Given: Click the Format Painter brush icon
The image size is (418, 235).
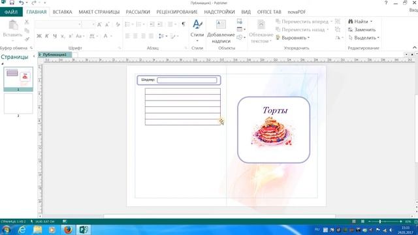Looking at the screenshot, I should click(x=27, y=39).
